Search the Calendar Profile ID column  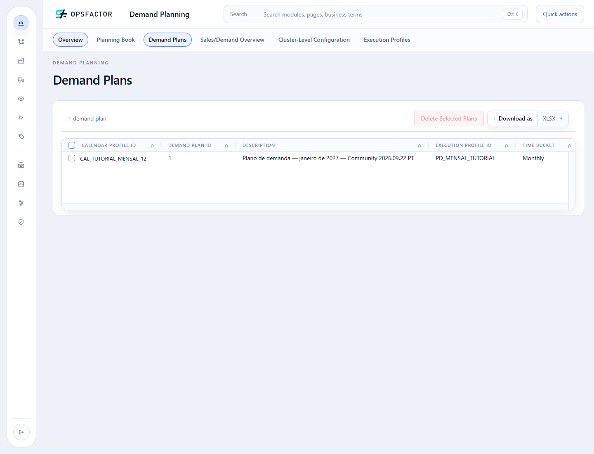(x=152, y=146)
